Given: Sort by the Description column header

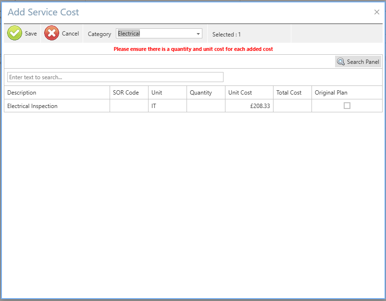Looking at the screenshot, I should click(x=57, y=93).
